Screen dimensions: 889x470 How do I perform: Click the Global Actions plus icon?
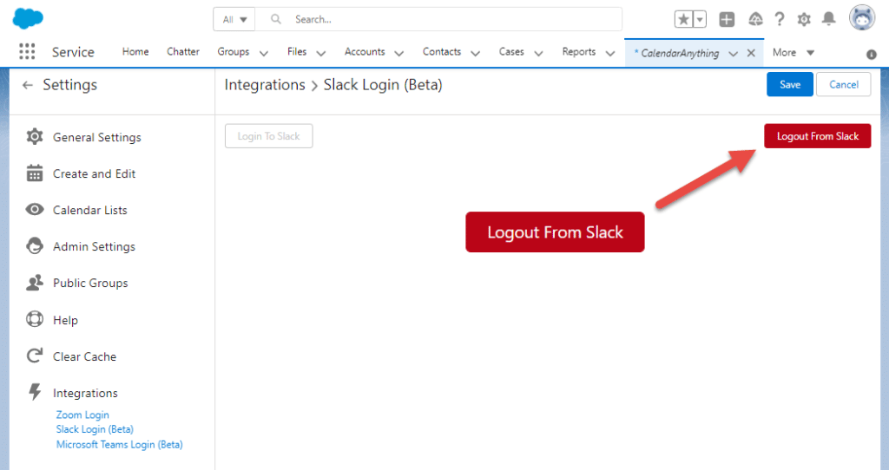[x=727, y=19]
